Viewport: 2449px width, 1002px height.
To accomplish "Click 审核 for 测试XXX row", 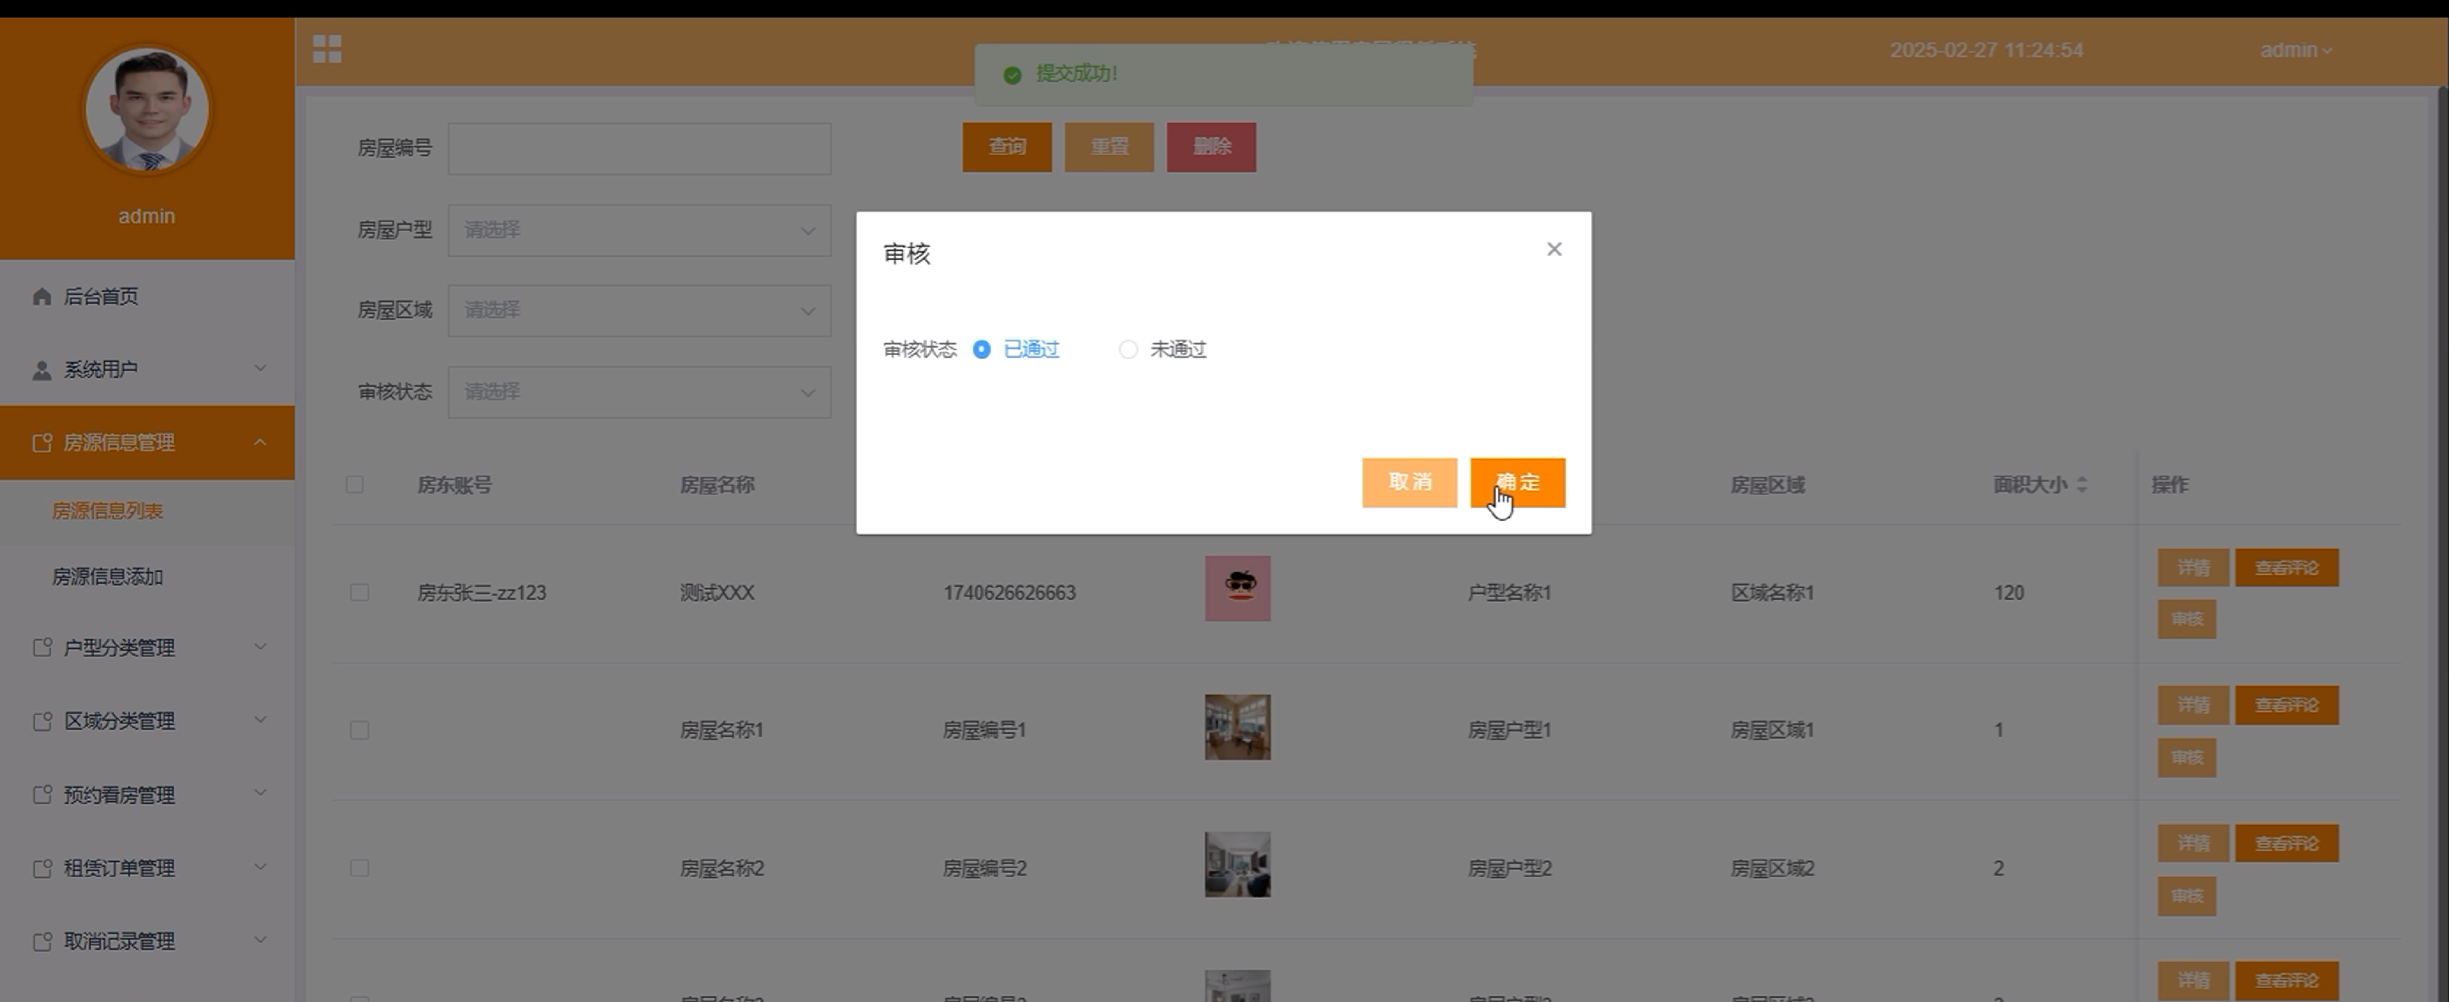I will pos(2187,619).
